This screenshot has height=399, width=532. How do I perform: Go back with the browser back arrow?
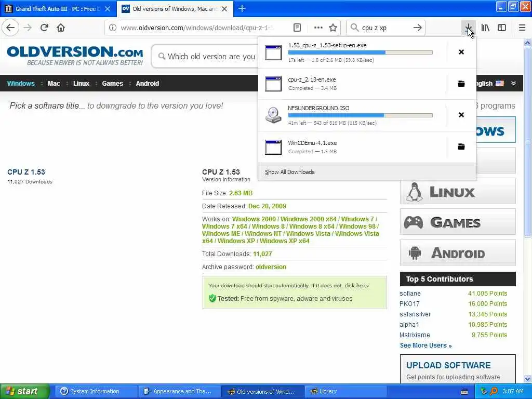click(x=10, y=28)
